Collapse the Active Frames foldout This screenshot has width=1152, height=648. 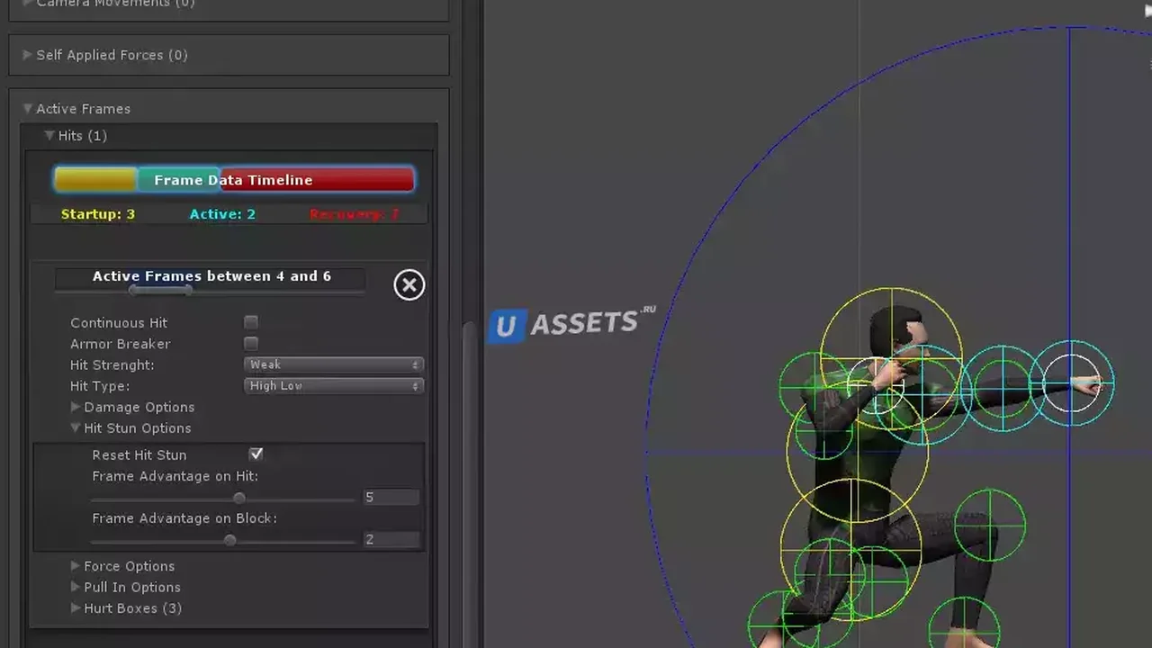tap(76, 109)
